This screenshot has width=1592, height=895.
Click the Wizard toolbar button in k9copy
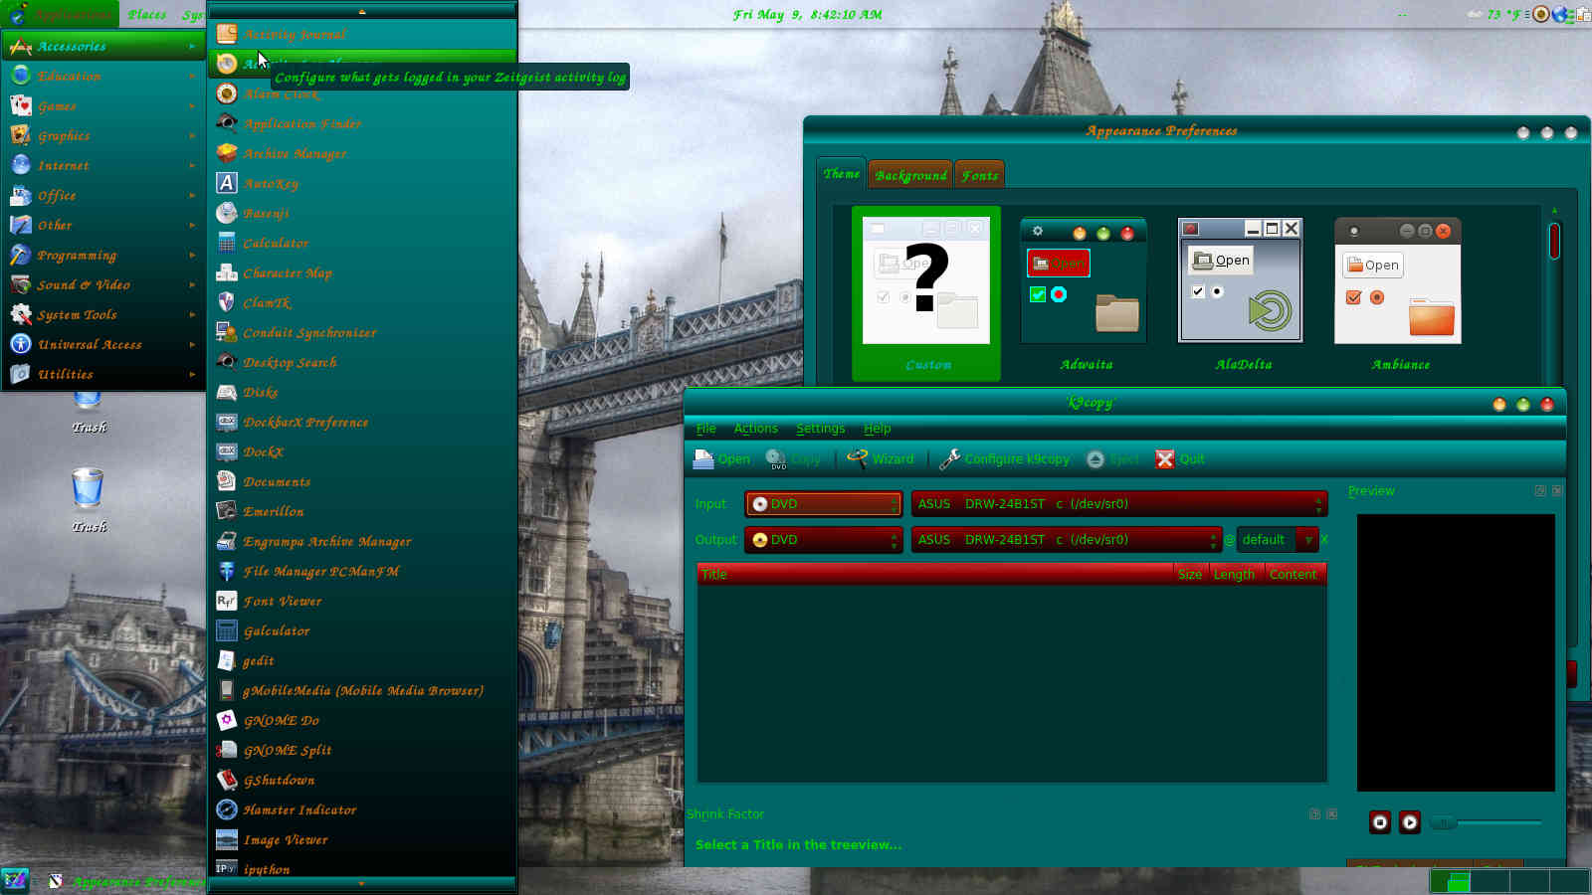880,458
